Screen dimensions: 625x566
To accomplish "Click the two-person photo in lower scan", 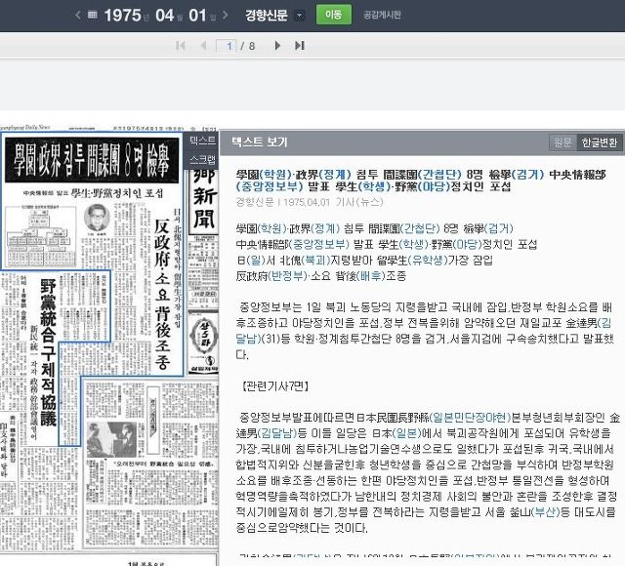I will 112,439.
